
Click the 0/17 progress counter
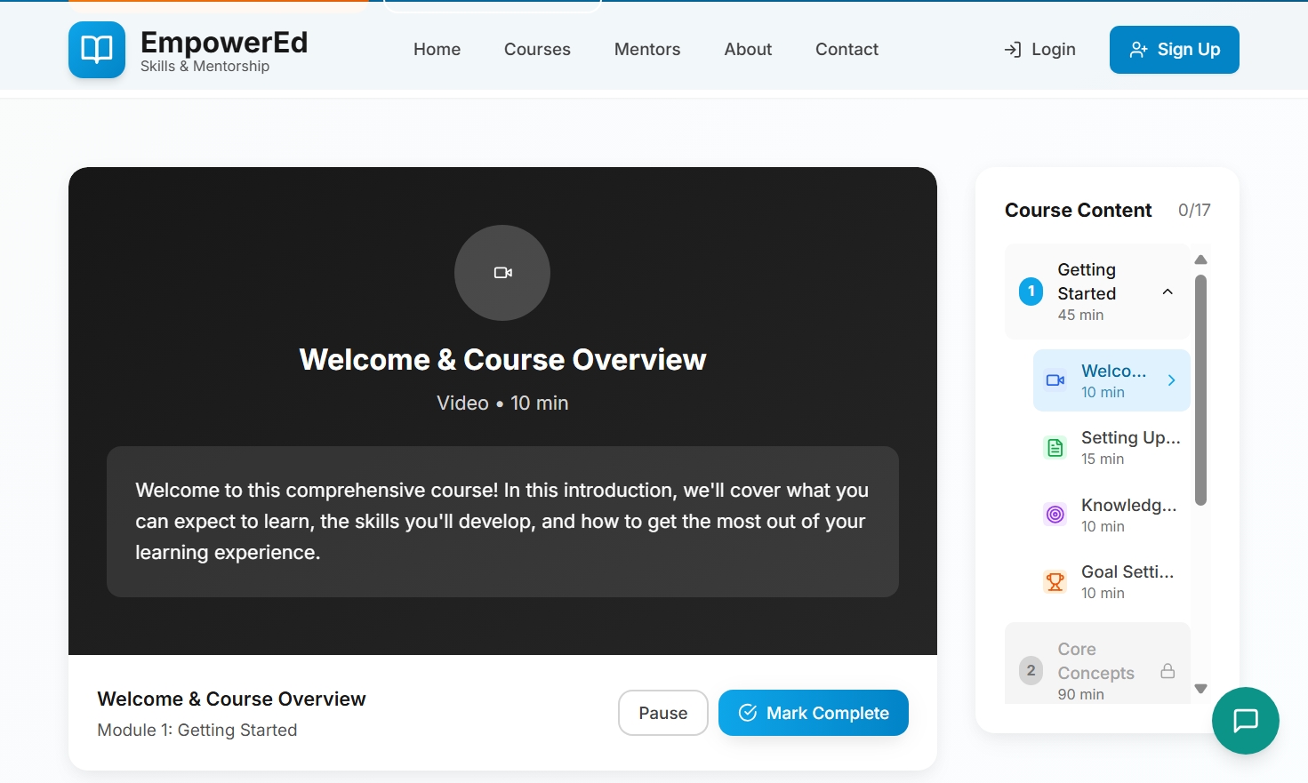coord(1194,211)
